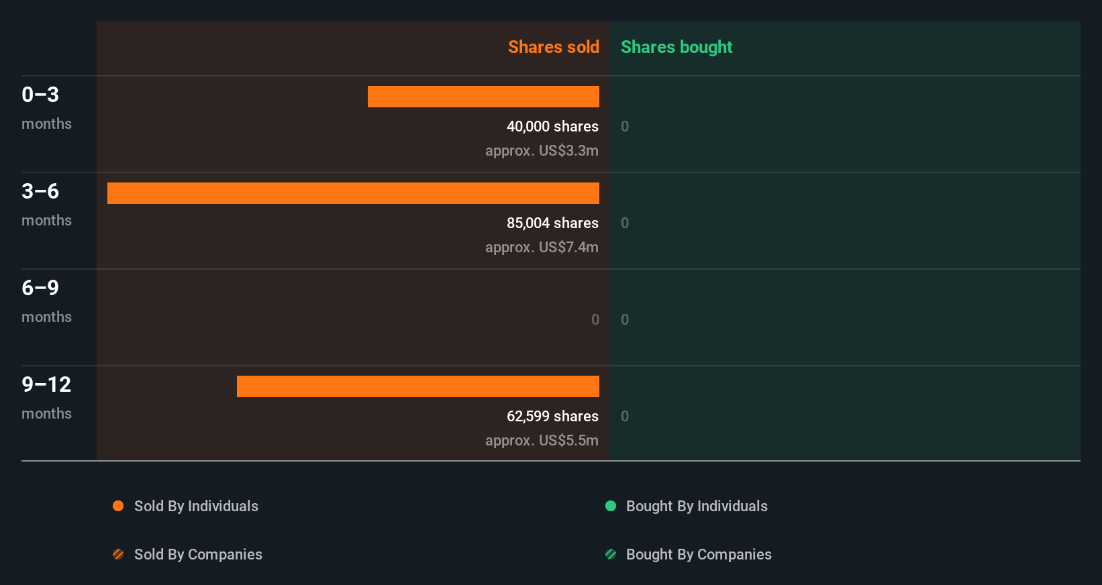Click the 9–12 months orange bar

coord(417,386)
